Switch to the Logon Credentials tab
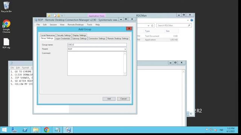Viewport: 241px width, 135px height. (x=63, y=39)
